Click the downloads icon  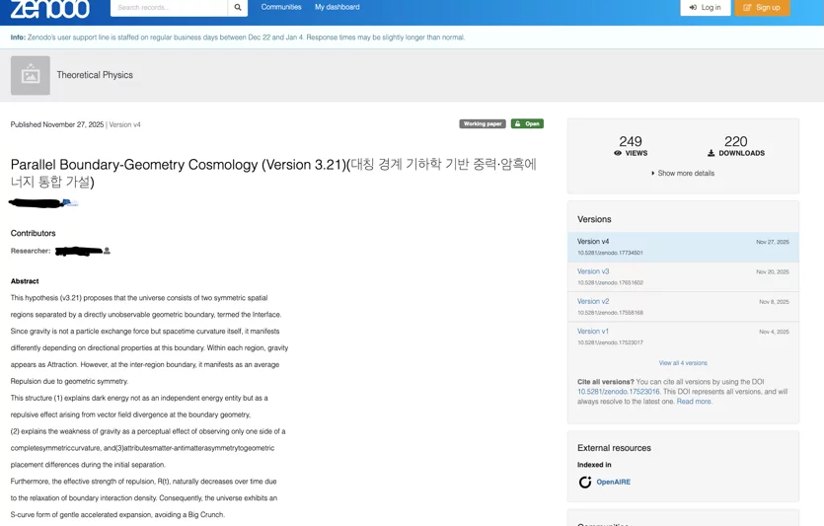coord(712,153)
